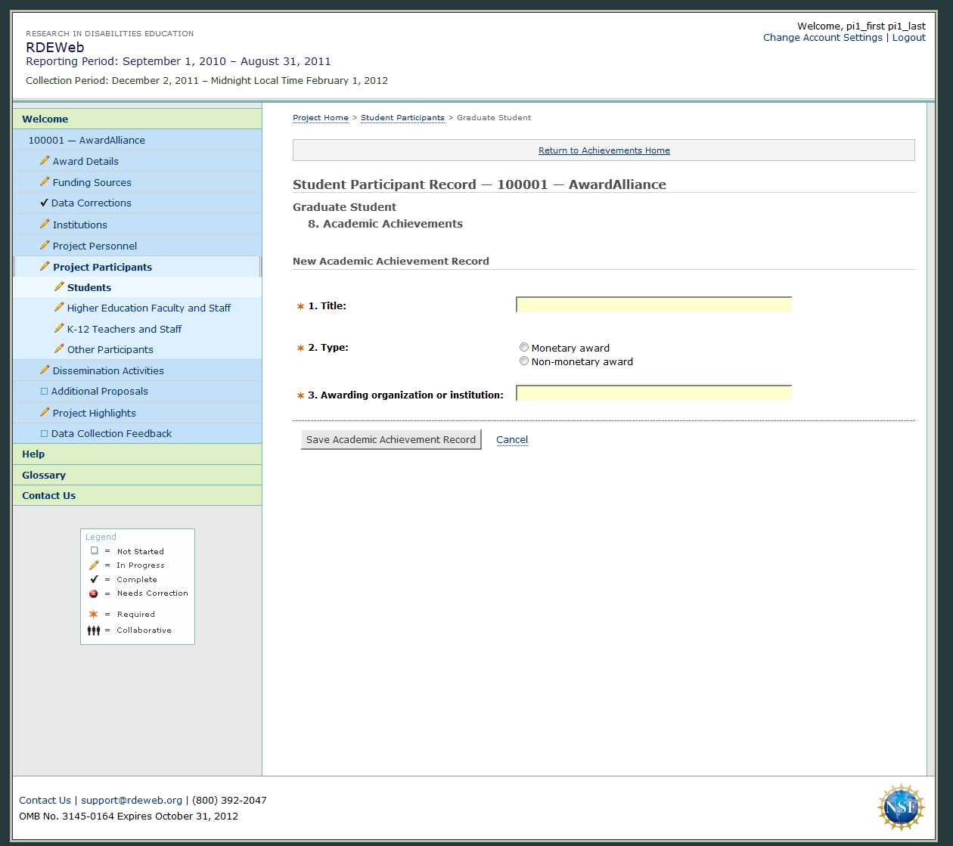
Task: Follow the Return to Achievements Home link
Action: (604, 150)
